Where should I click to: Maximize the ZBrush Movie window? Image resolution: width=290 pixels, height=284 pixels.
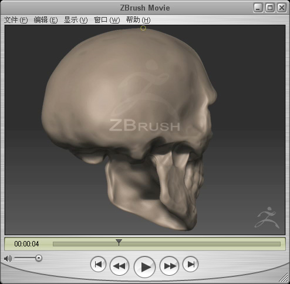tap(270, 8)
